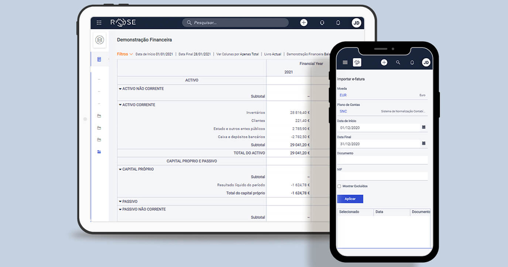Click the EUR currency link under Moeda

click(343, 95)
